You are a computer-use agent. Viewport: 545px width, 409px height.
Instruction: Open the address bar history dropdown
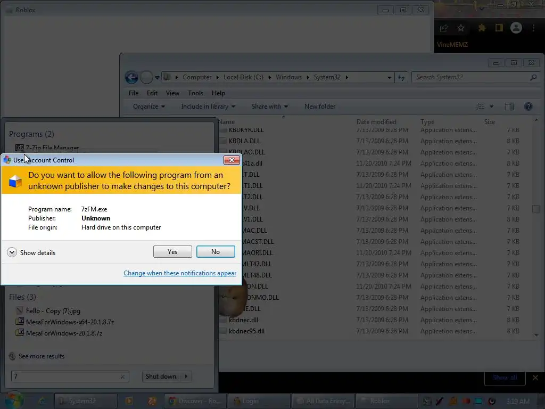[x=389, y=78]
